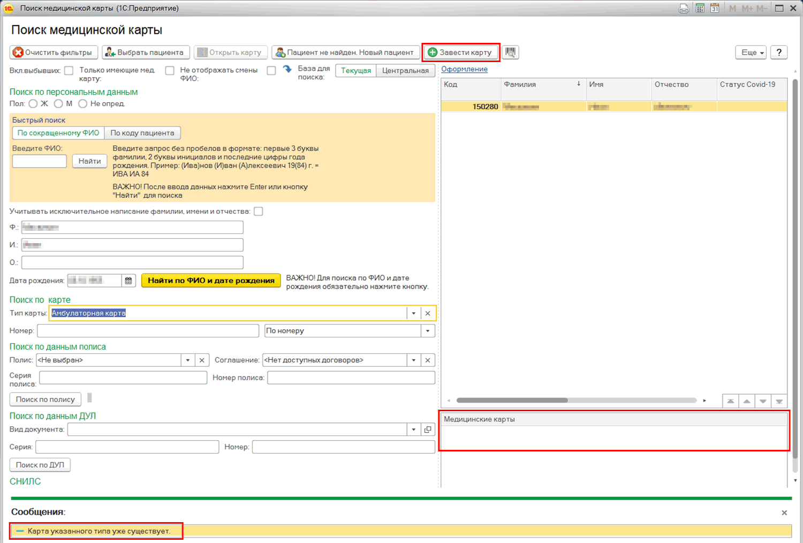This screenshot has width=803, height=543.
Task: Open the calendar picker for birth date
Action: [x=128, y=281]
